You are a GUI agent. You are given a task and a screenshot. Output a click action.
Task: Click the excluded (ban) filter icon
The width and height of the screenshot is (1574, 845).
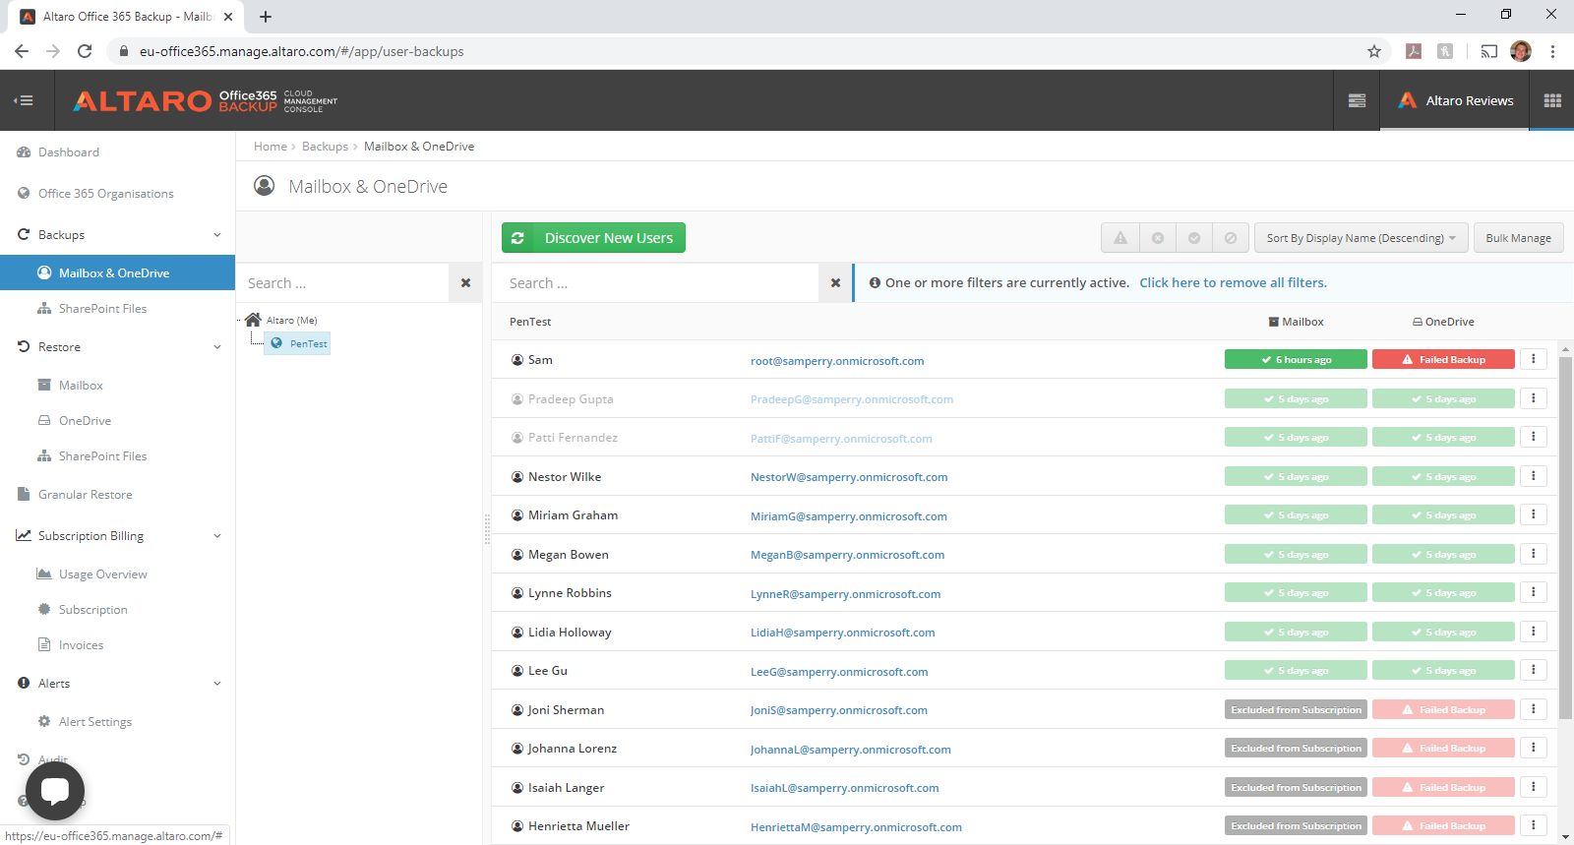click(x=1231, y=238)
